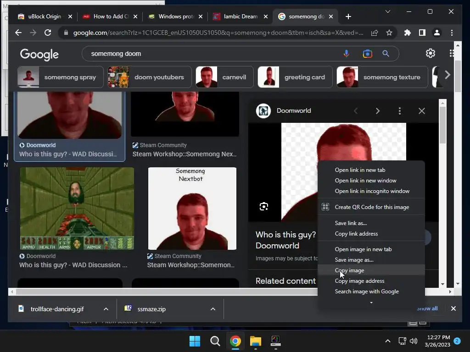Choose Open link in new window
This screenshot has height=352, width=470.
371,181
